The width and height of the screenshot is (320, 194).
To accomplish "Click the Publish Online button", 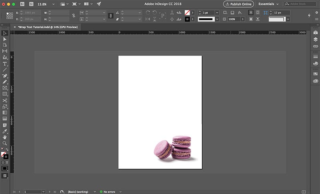I will click(x=238, y=4).
